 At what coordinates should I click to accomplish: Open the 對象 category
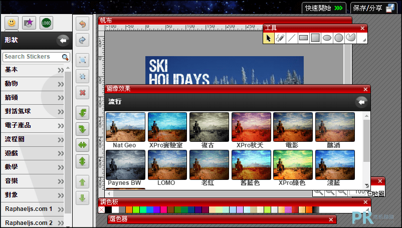pyautogui.click(x=33, y=195)
